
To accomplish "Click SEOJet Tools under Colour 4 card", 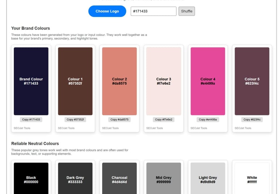I will (199, 128).
